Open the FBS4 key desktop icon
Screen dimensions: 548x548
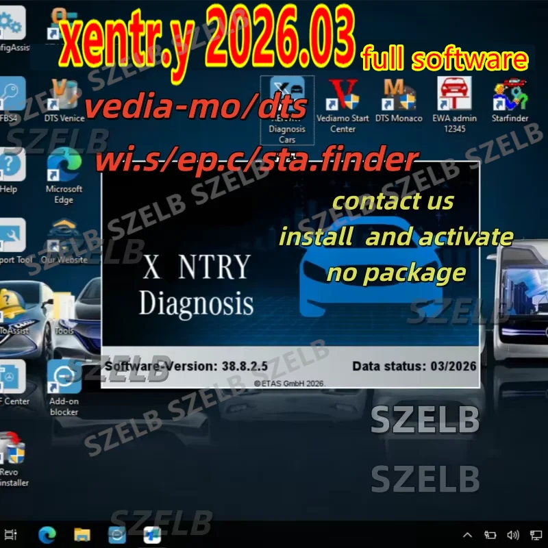tap(12, 99)
